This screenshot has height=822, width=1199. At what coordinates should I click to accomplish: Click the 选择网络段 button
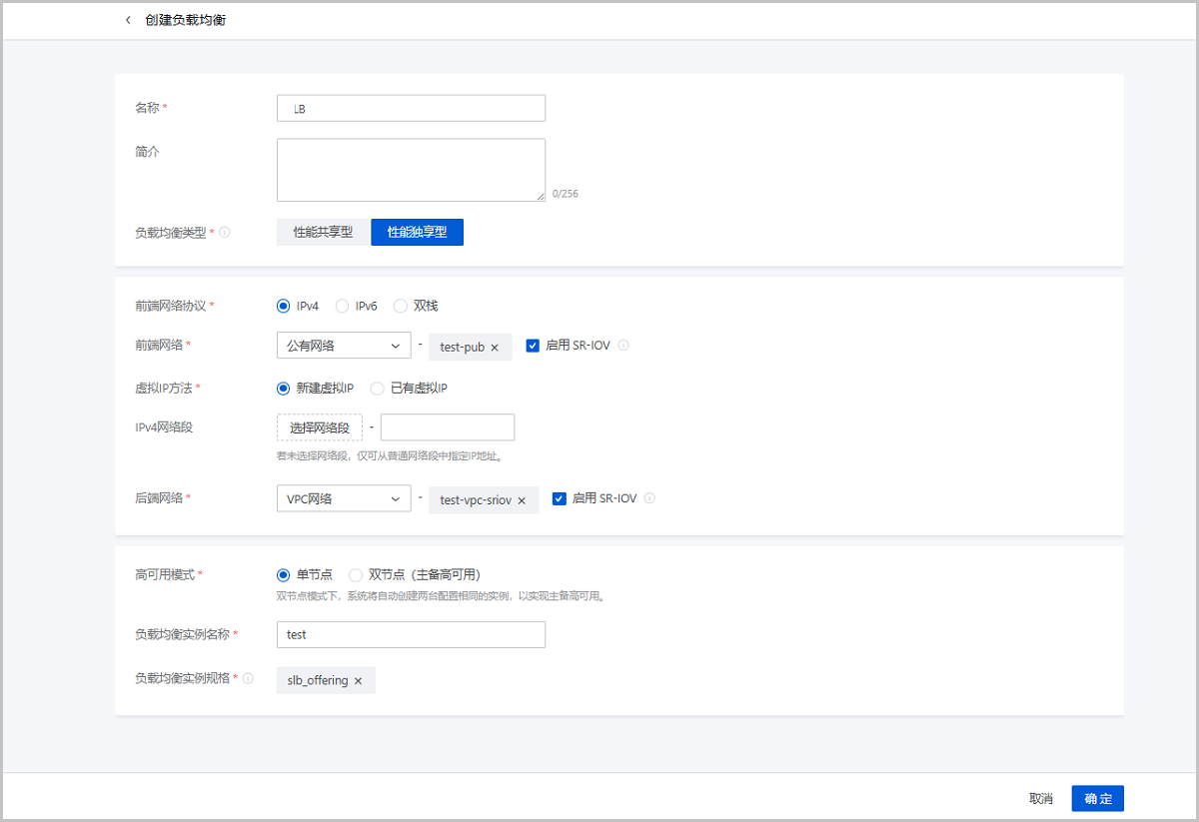coord(319,427)
